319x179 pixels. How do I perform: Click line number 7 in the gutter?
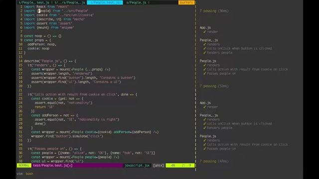pos(21,32)
